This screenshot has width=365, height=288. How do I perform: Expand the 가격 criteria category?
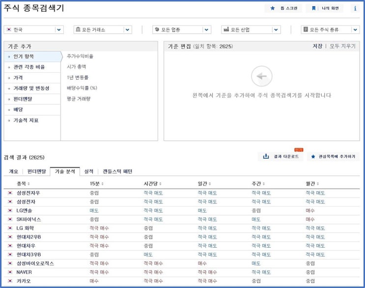32,78
